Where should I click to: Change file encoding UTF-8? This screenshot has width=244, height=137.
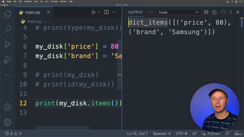[x=181, y=134]
